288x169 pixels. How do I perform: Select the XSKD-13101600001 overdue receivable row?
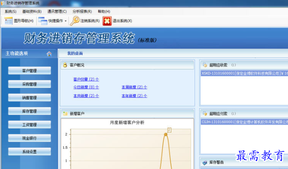pyautogui.click(x=244, y=74)
